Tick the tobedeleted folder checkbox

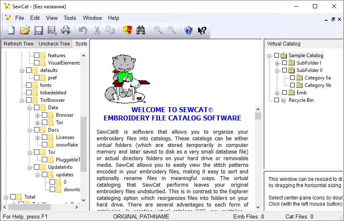pos(29,92)
